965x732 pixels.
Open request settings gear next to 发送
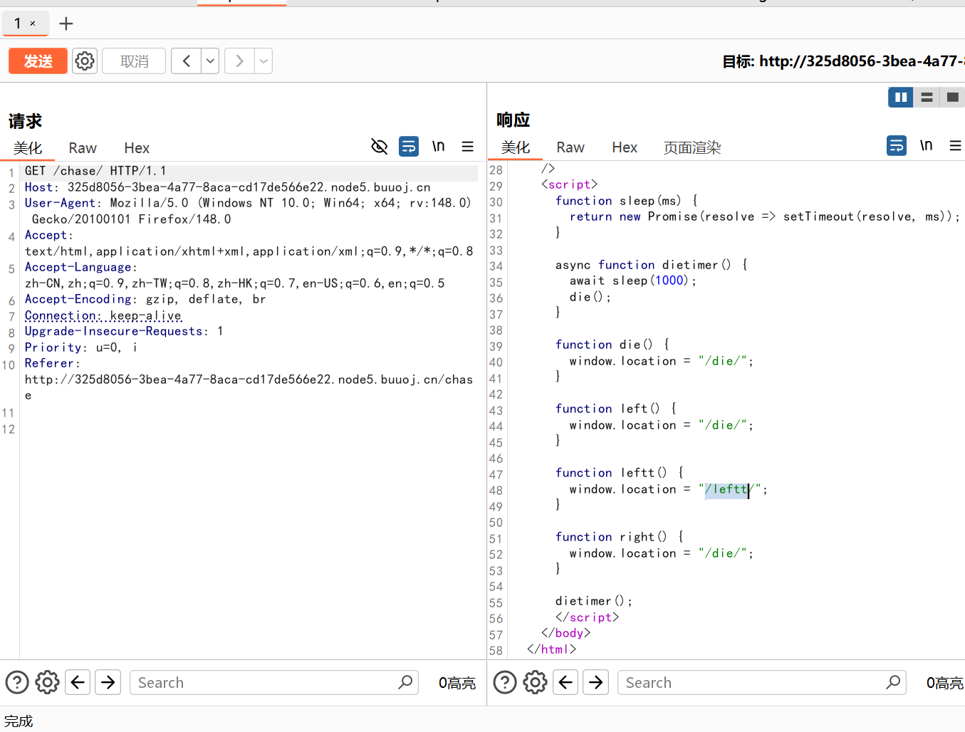[x=85, y=61]
